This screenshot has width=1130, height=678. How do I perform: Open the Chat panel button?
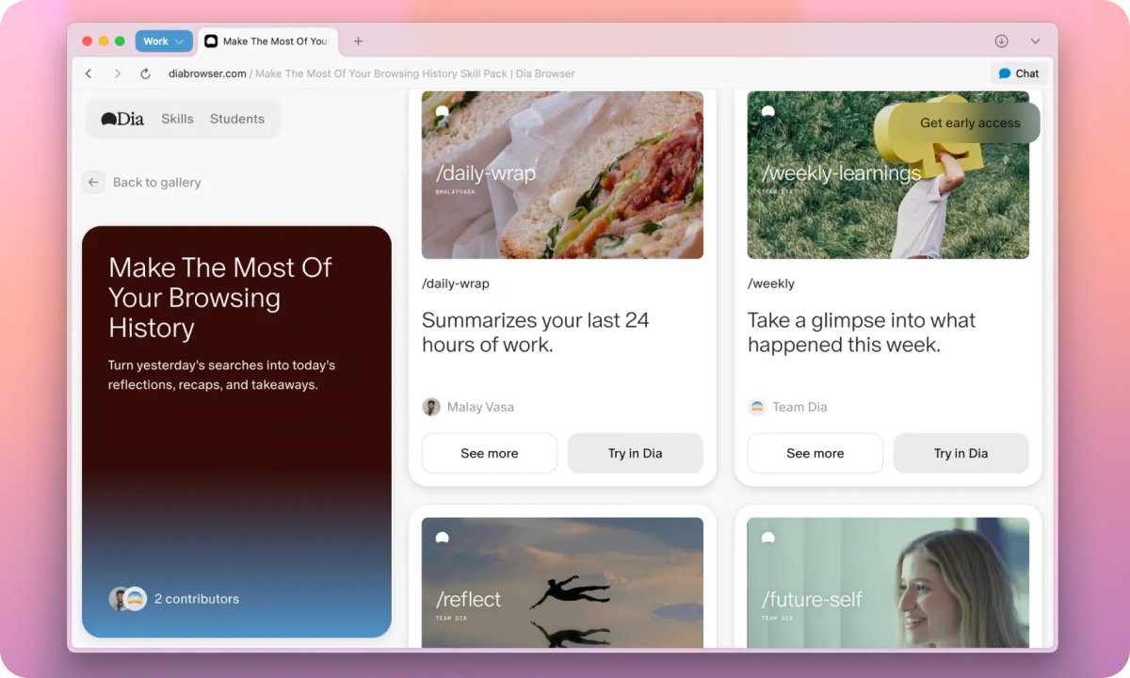pos(1019,73)
